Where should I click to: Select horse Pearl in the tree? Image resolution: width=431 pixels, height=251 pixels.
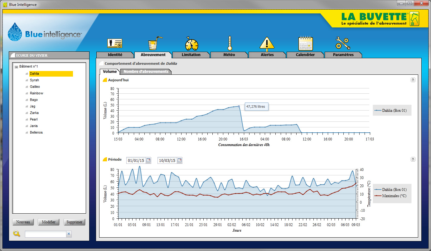tap(34, 120)
